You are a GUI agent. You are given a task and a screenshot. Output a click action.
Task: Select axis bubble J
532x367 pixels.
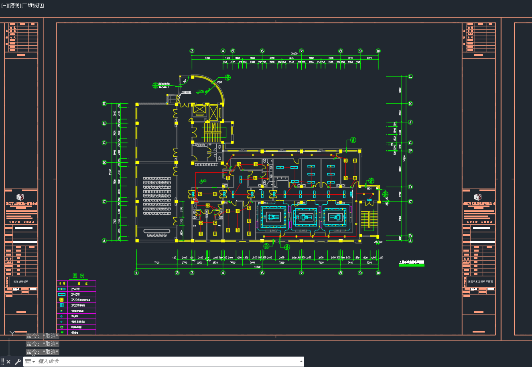(410, 122)
